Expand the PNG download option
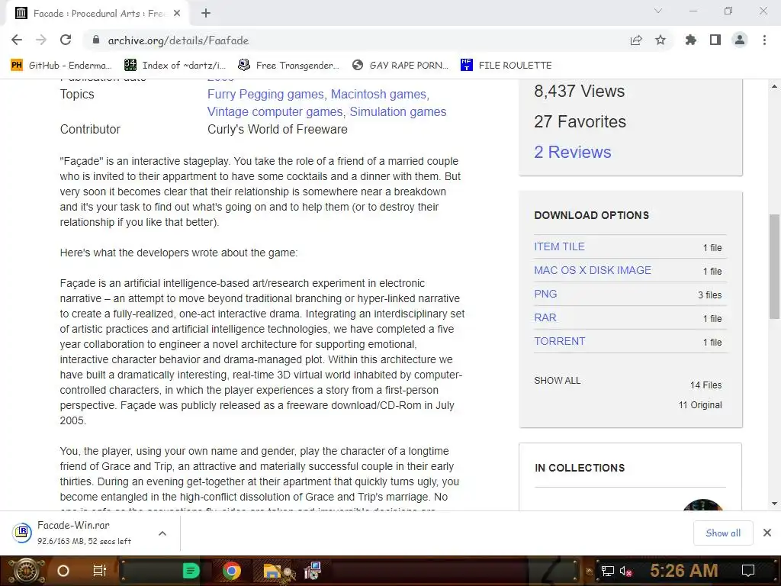 point(545,294)
